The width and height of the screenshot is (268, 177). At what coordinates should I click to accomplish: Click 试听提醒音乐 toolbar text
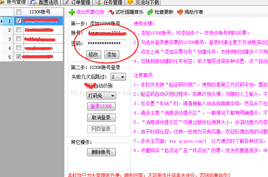[129, 12]
